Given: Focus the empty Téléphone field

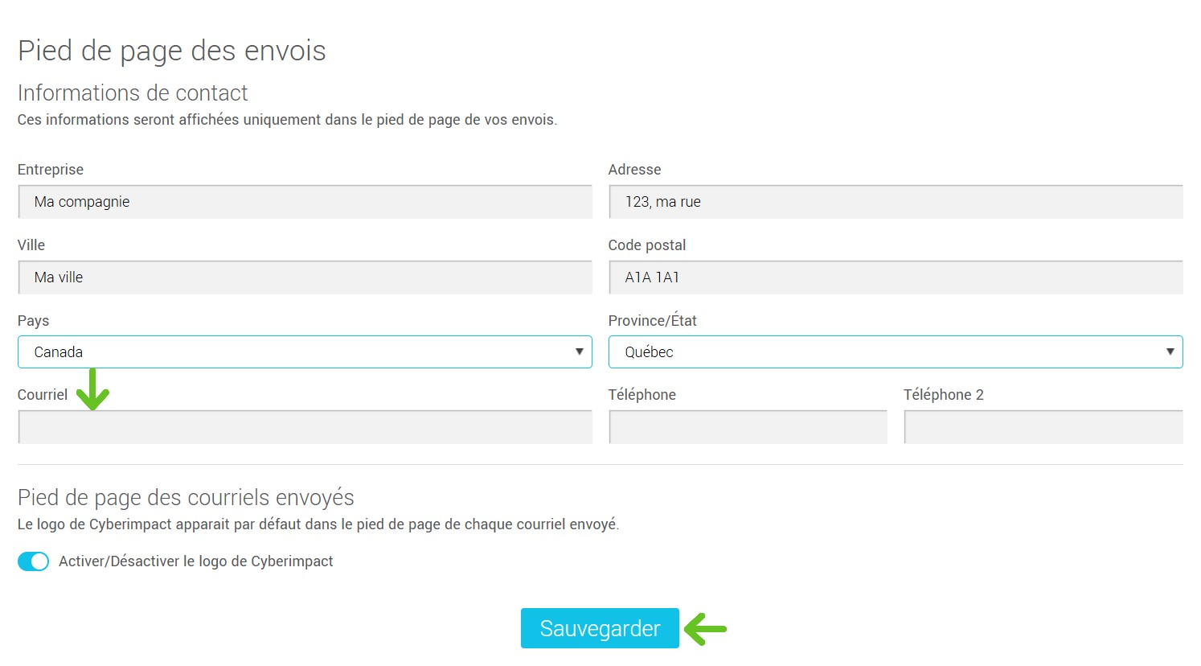Looking at the screenshot, I should (748, 427).
